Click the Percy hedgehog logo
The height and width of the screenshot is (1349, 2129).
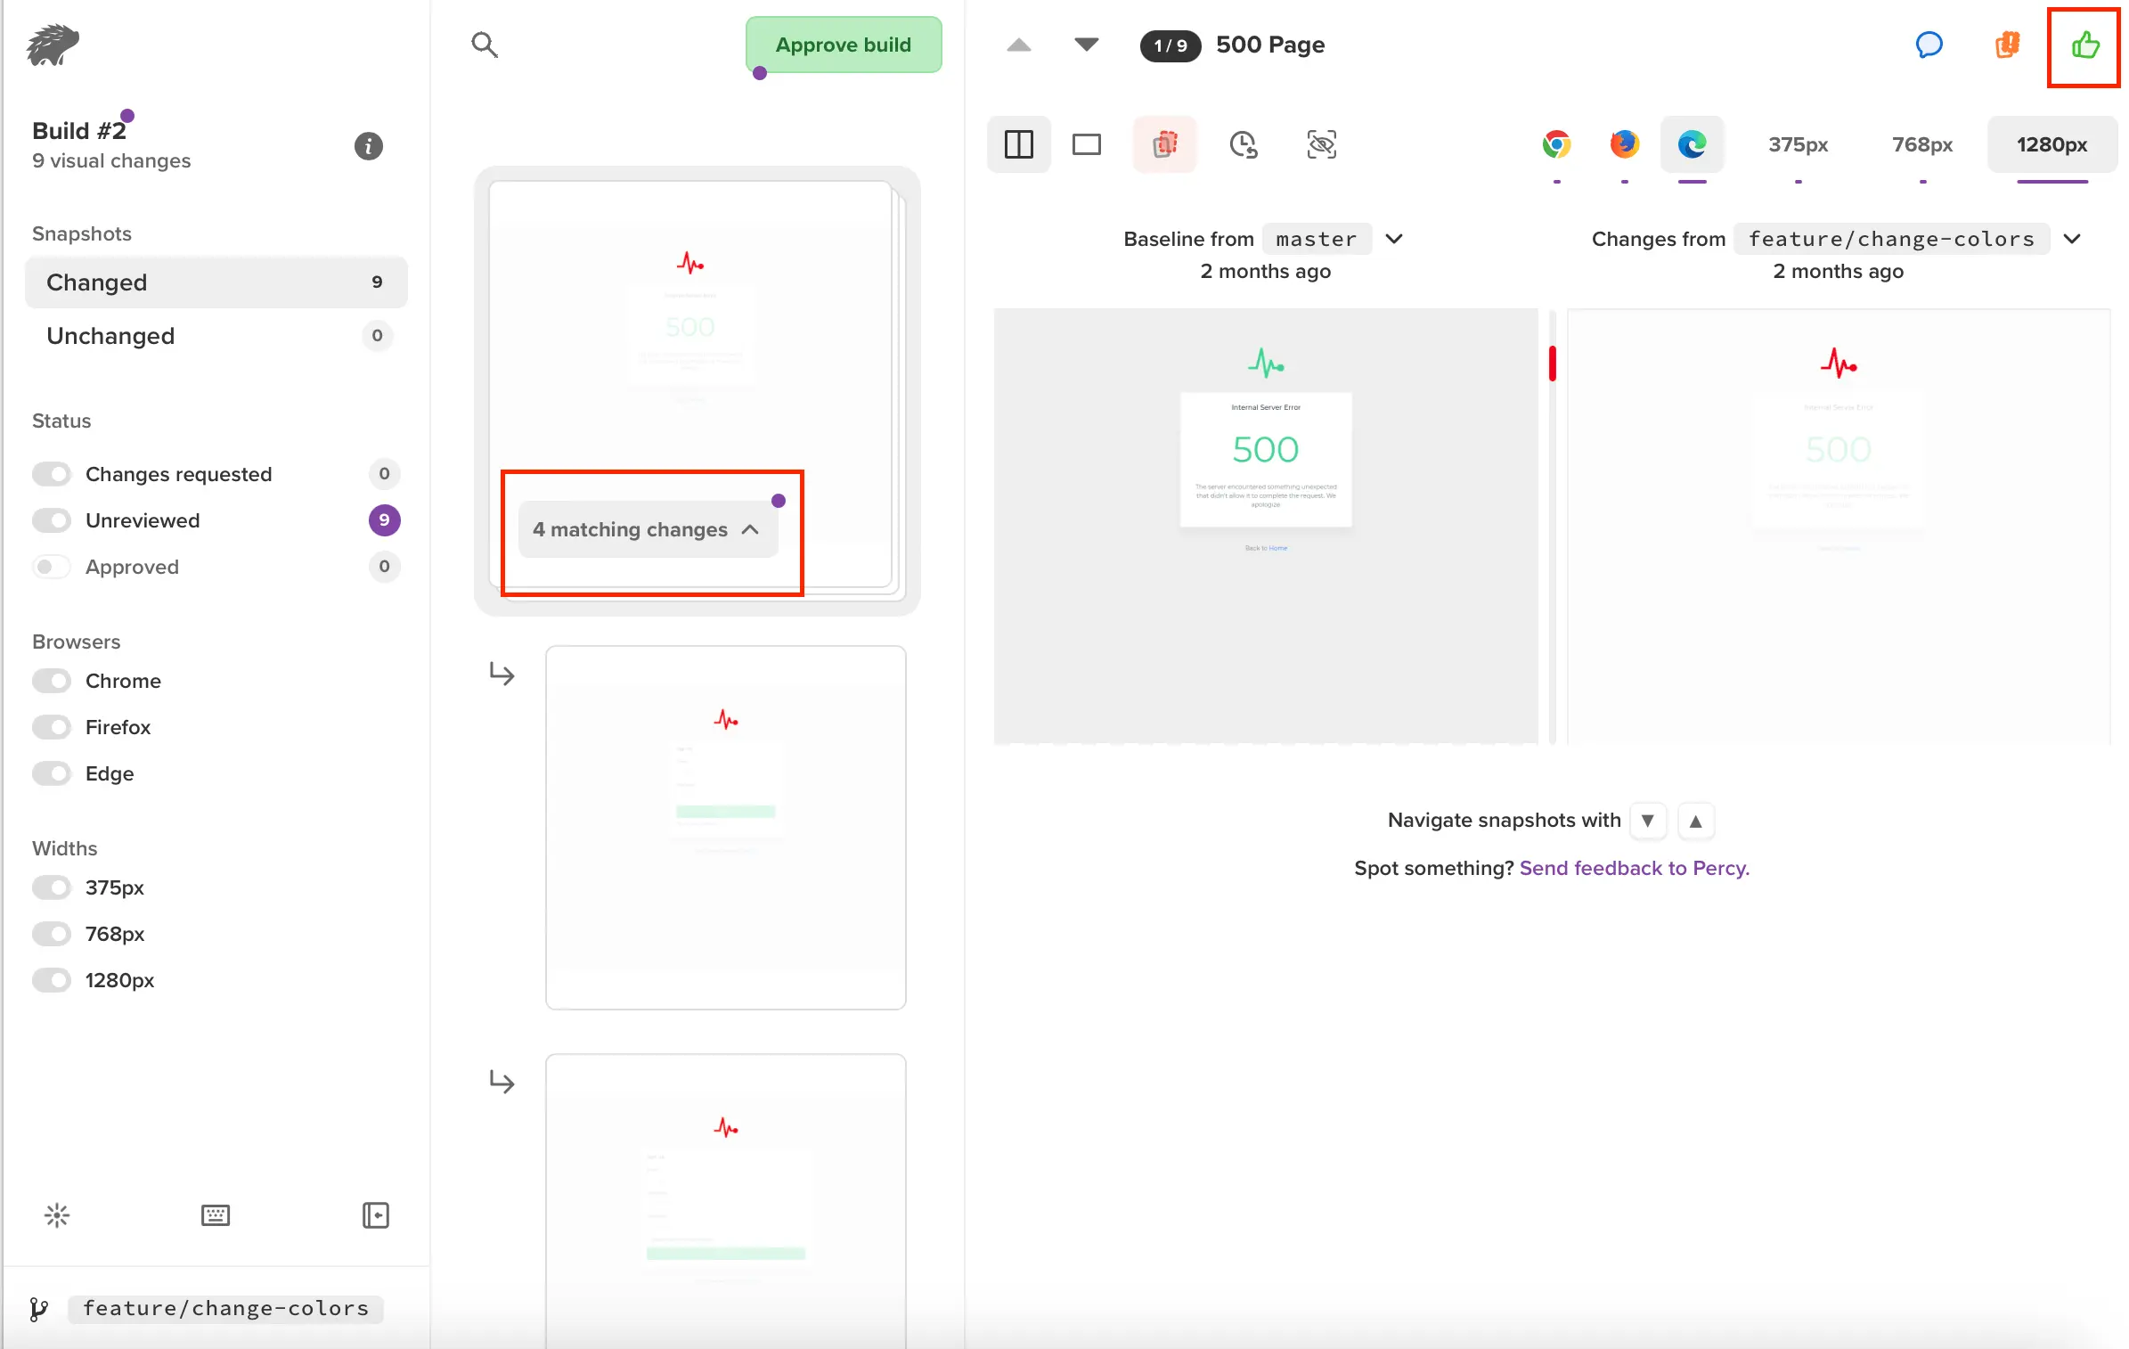pyautogui.click(x=53, y=45)
